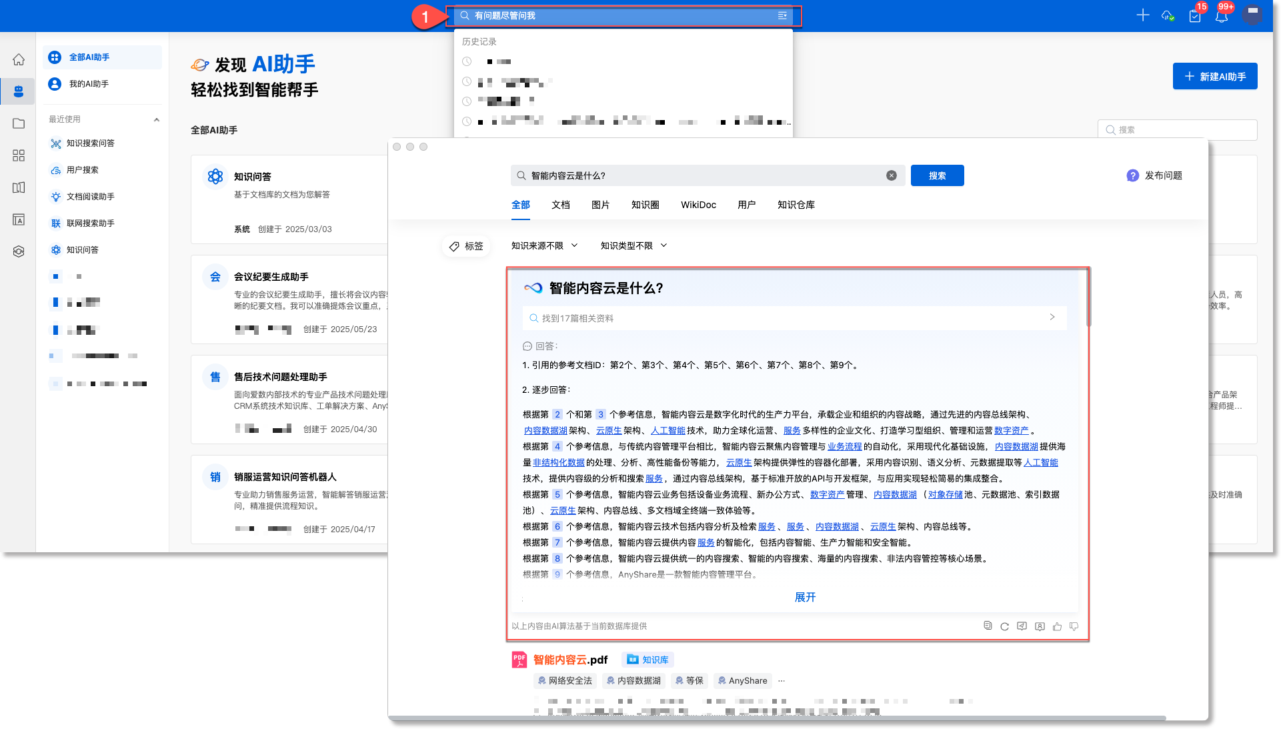Select 全部AI助手 in sidebar
This screenshot has width=1281, height=729.
click(103, 57)
